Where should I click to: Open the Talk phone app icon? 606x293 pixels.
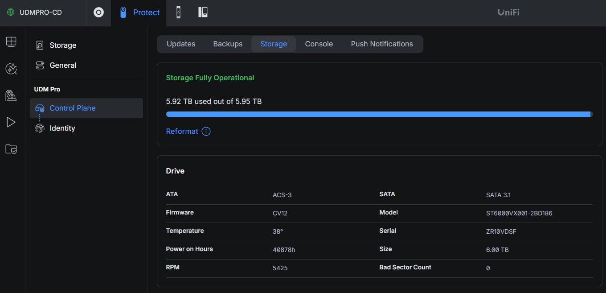(x=203, y=12)
